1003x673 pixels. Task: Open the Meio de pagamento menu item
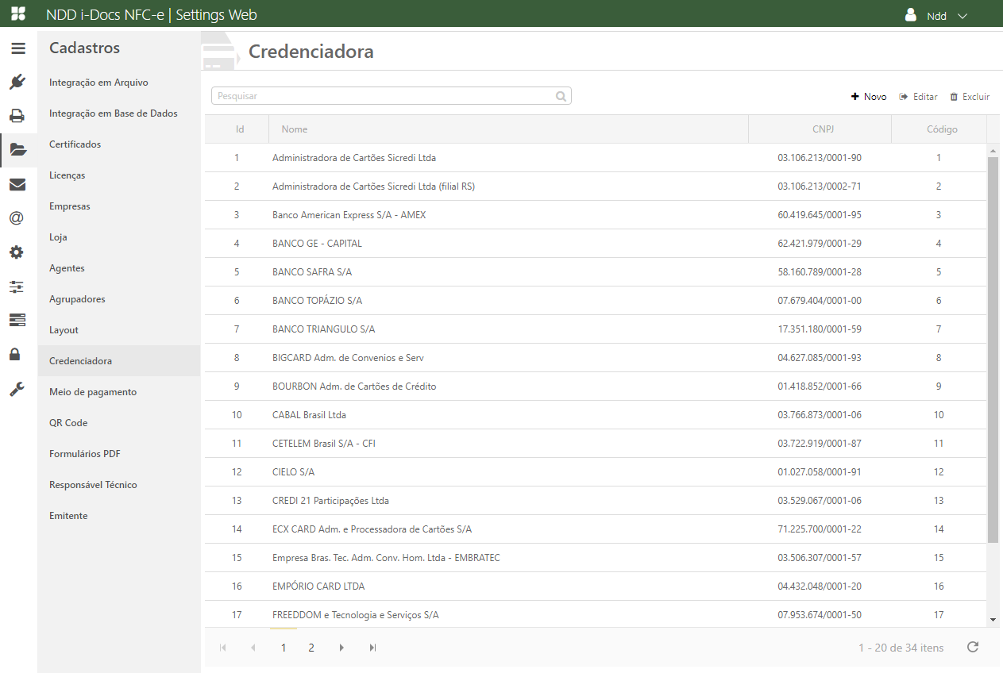[93, 392]
